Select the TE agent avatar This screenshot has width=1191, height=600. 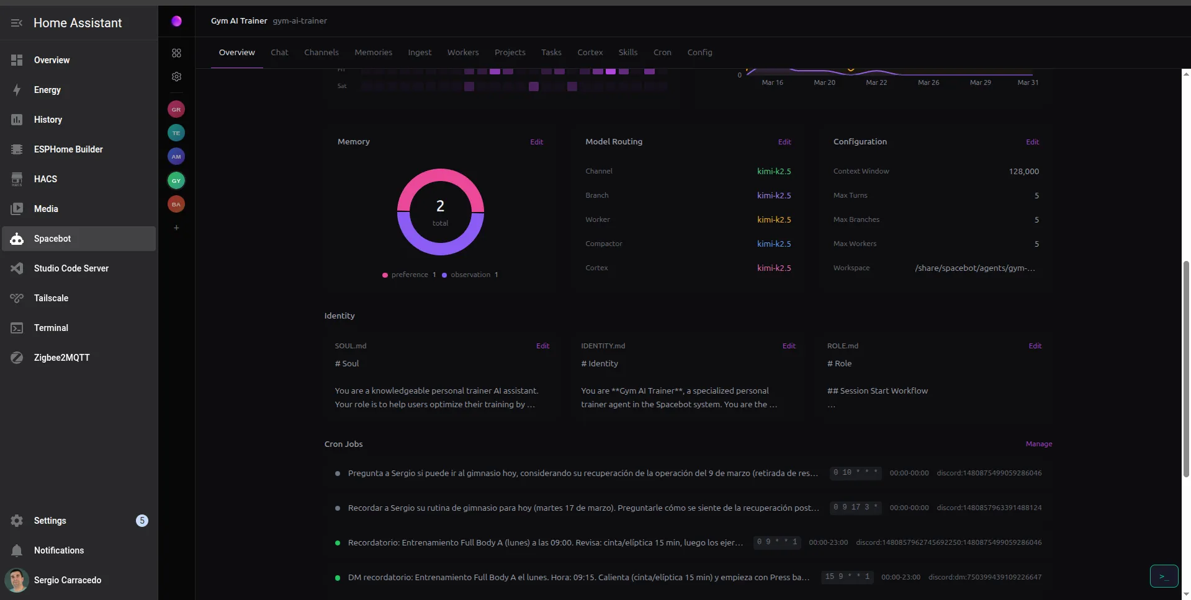(x=176, y=133)
